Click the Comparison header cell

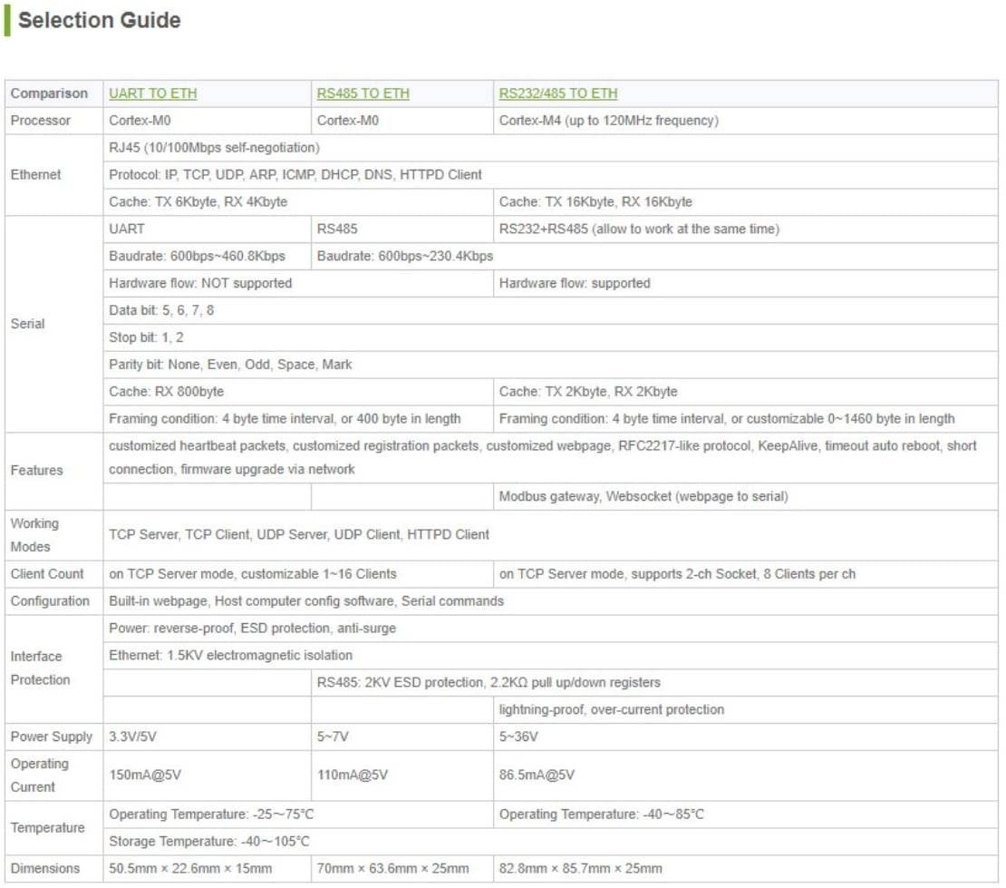pos(49,93)
